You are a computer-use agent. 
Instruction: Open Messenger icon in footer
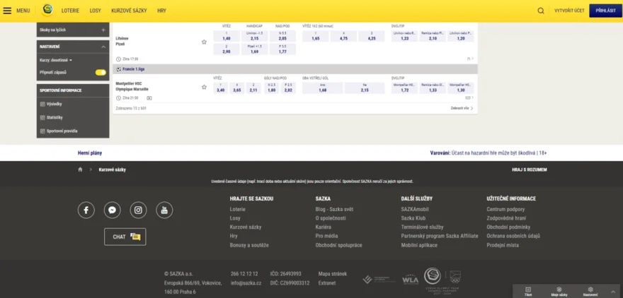coord(113,210)
